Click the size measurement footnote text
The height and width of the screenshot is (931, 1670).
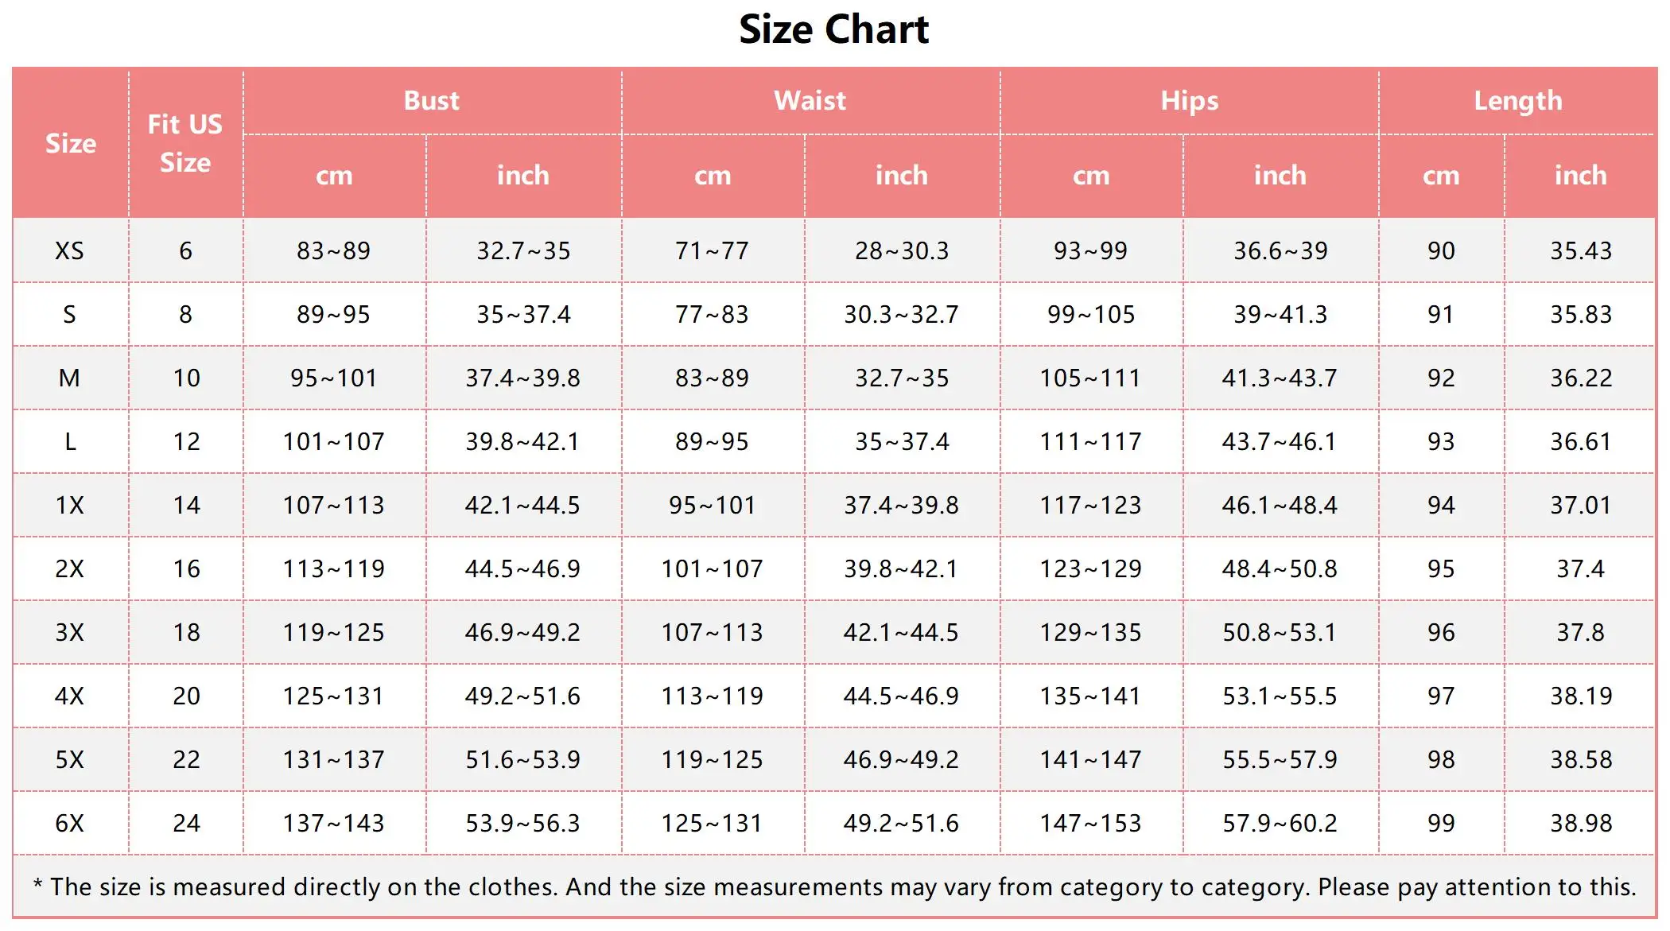pos(835,886)
